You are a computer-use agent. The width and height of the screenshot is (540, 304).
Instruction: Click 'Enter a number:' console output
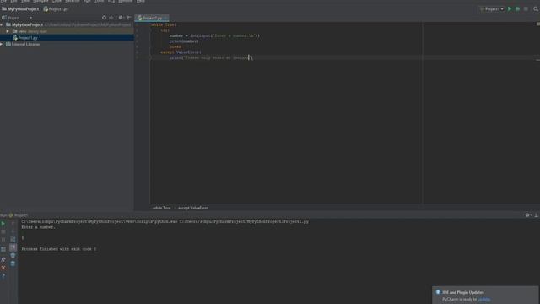point(38,227)
